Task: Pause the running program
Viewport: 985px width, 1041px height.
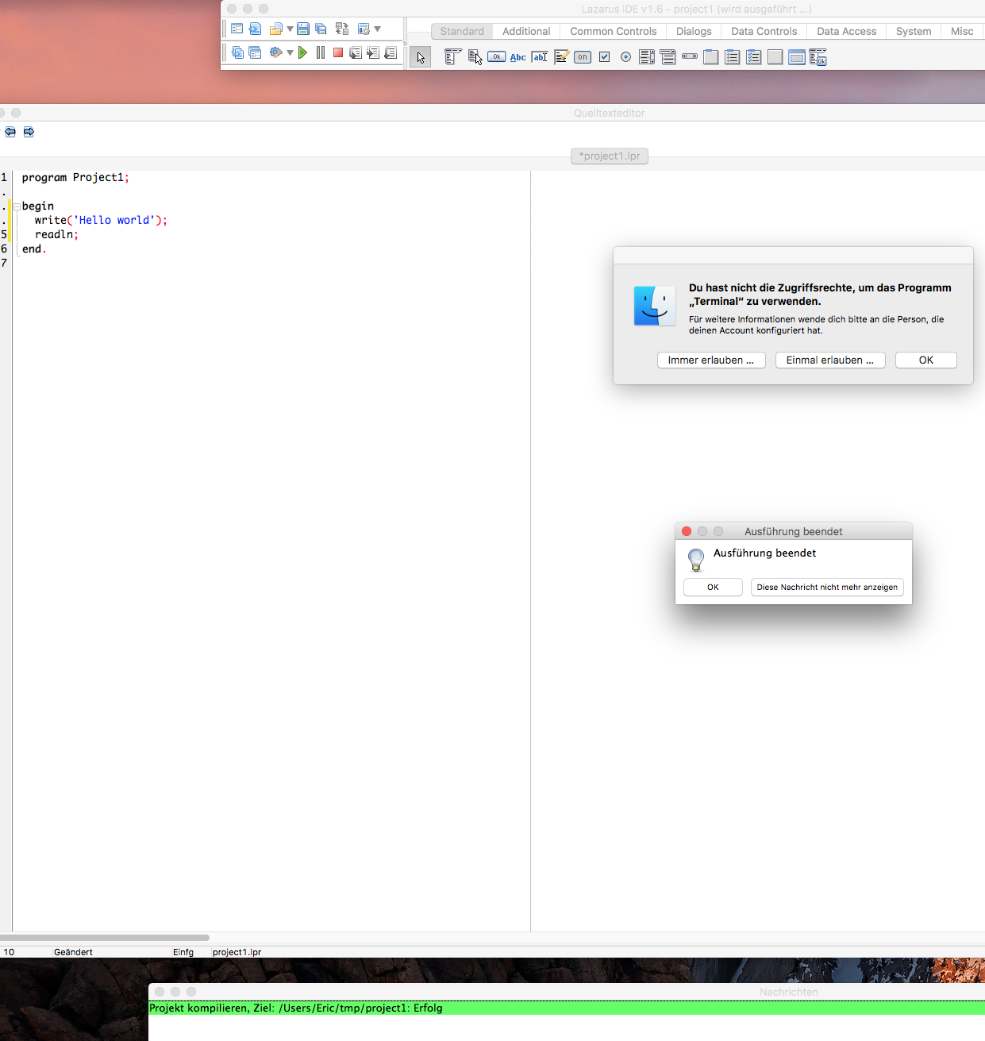Action: coord(321,52)
